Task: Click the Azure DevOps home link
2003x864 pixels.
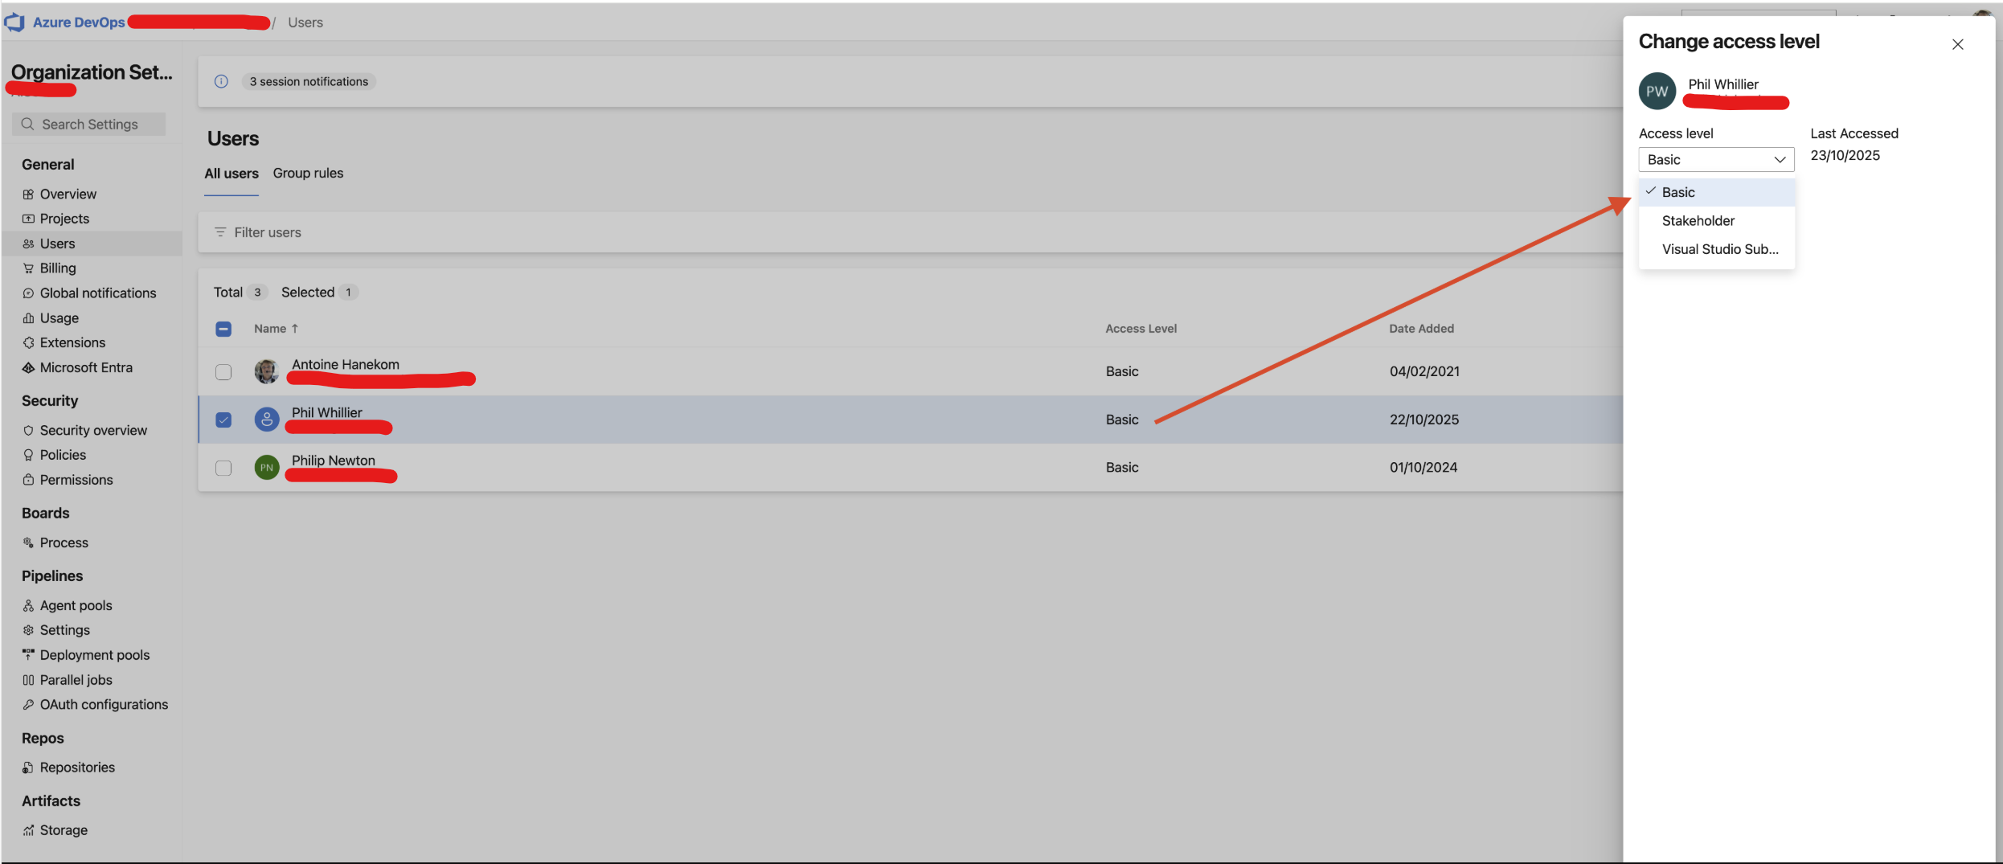Action: point(79,23)
